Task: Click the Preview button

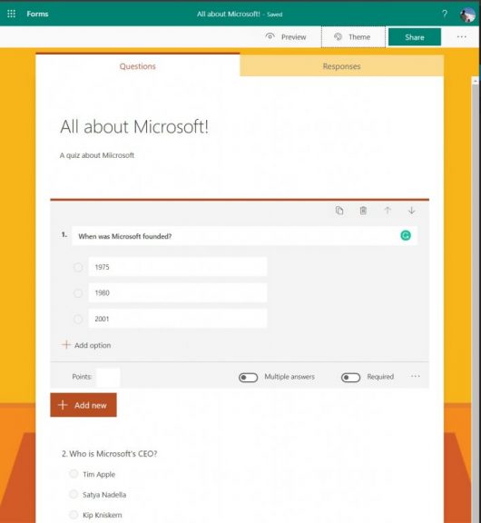Action: [286, 36]
